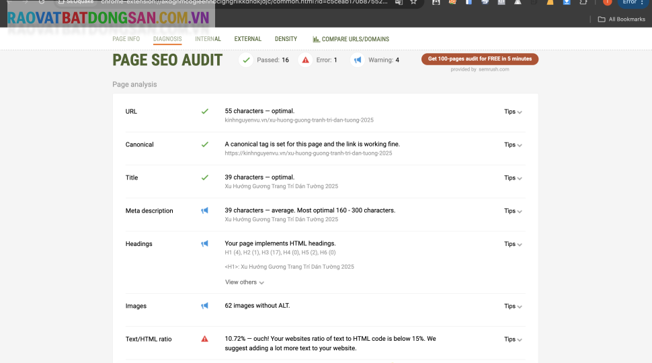Switch to the Page Info tab

[x=126, y=39]
